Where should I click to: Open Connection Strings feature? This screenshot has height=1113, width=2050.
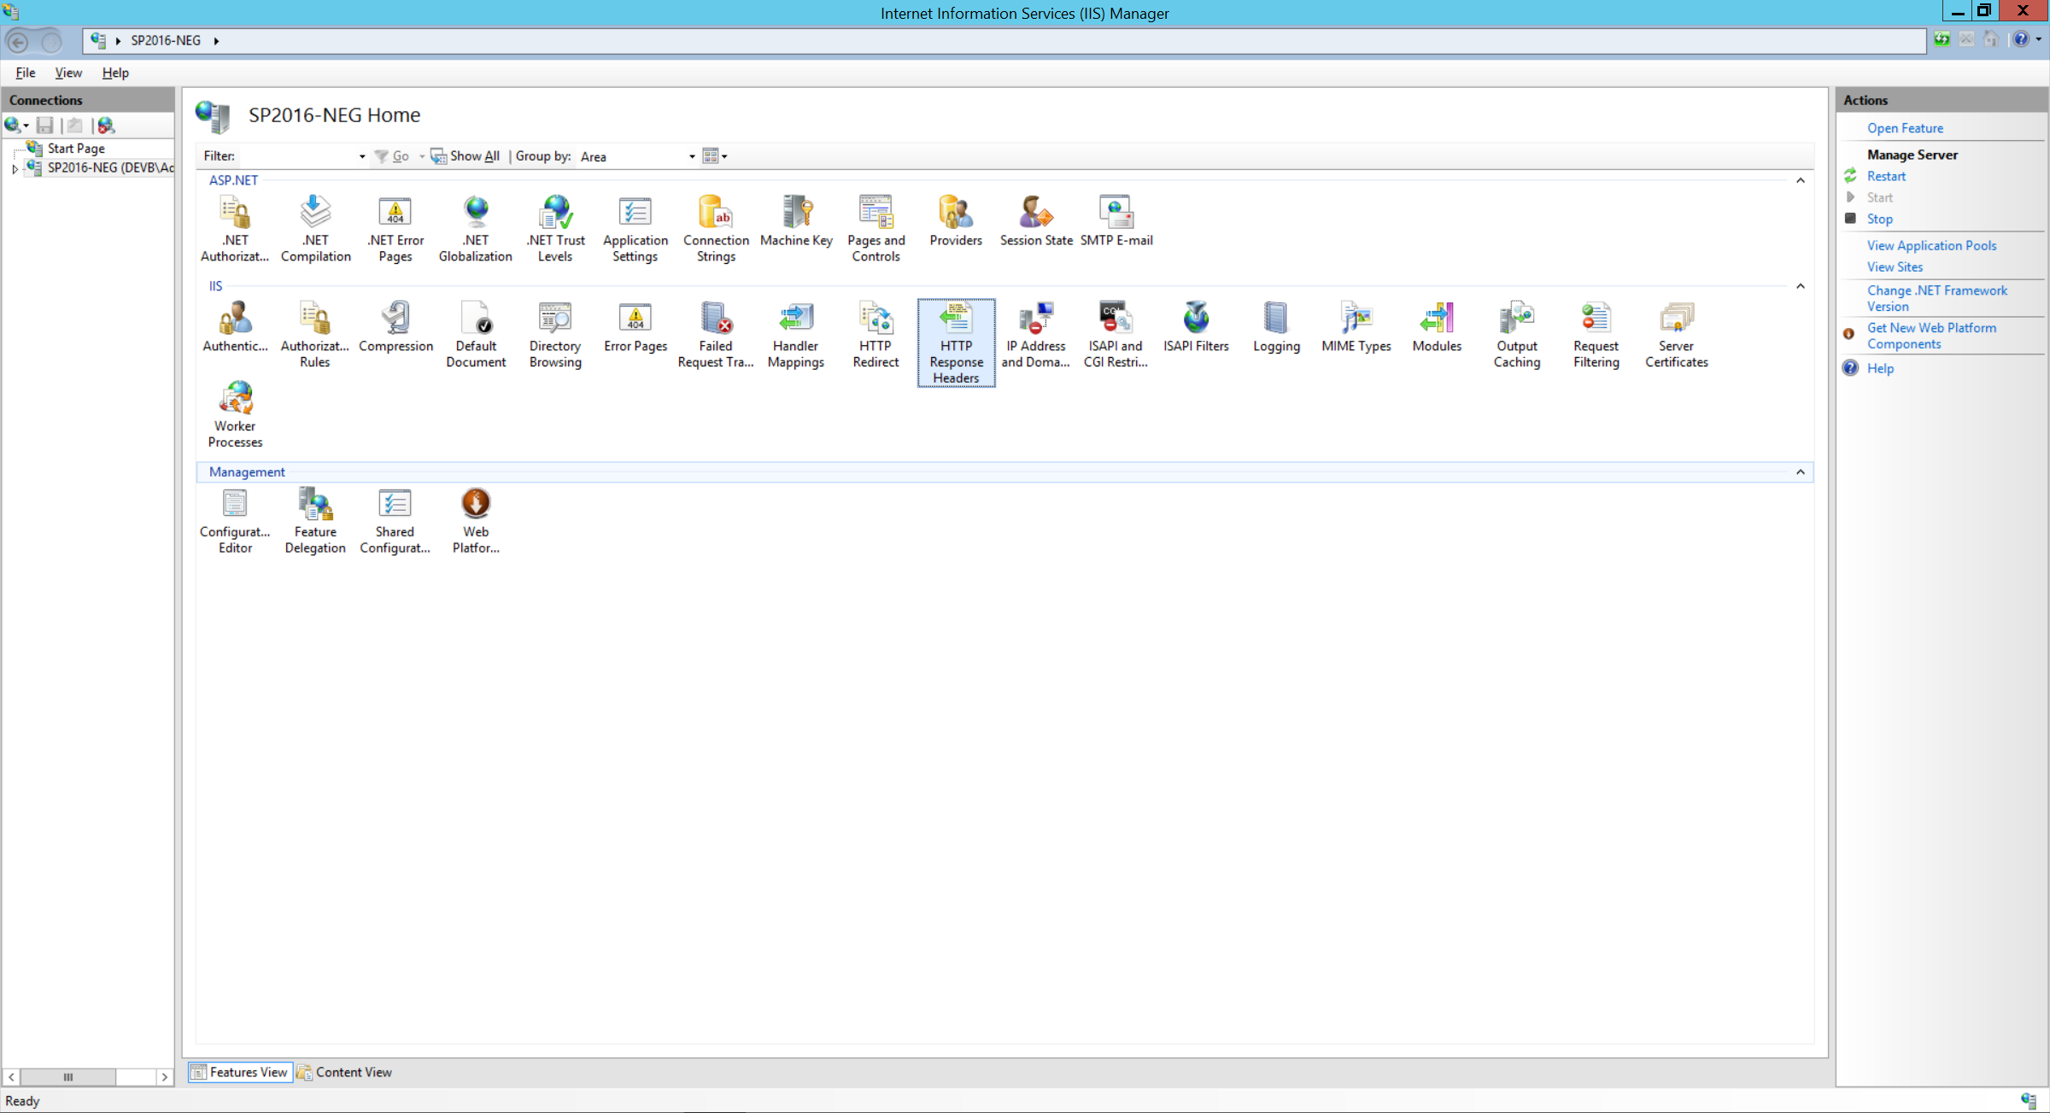point(716,228)
